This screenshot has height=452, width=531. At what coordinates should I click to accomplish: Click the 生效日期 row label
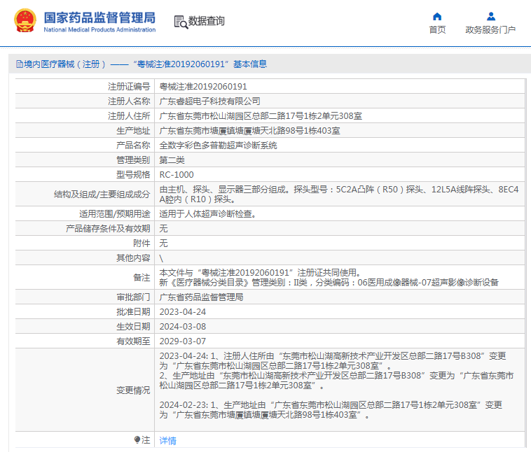133,327
